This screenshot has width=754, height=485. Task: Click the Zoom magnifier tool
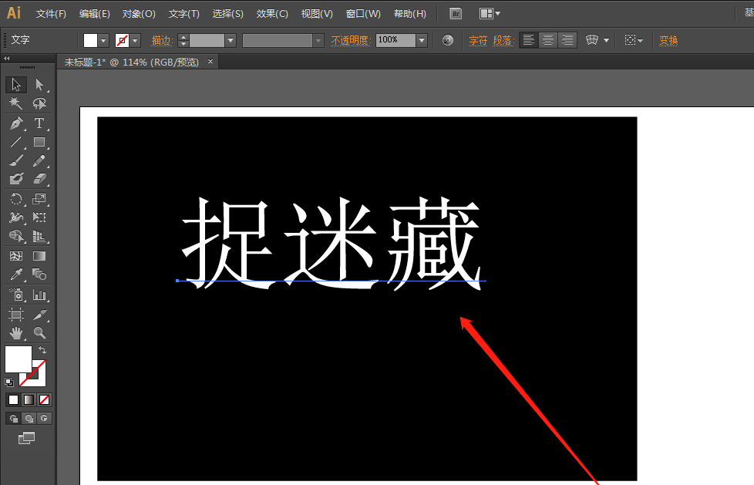39,333
